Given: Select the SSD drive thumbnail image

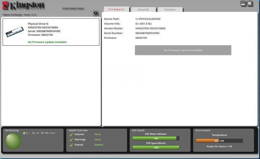Looking at the screenshot, I should 15,32.
